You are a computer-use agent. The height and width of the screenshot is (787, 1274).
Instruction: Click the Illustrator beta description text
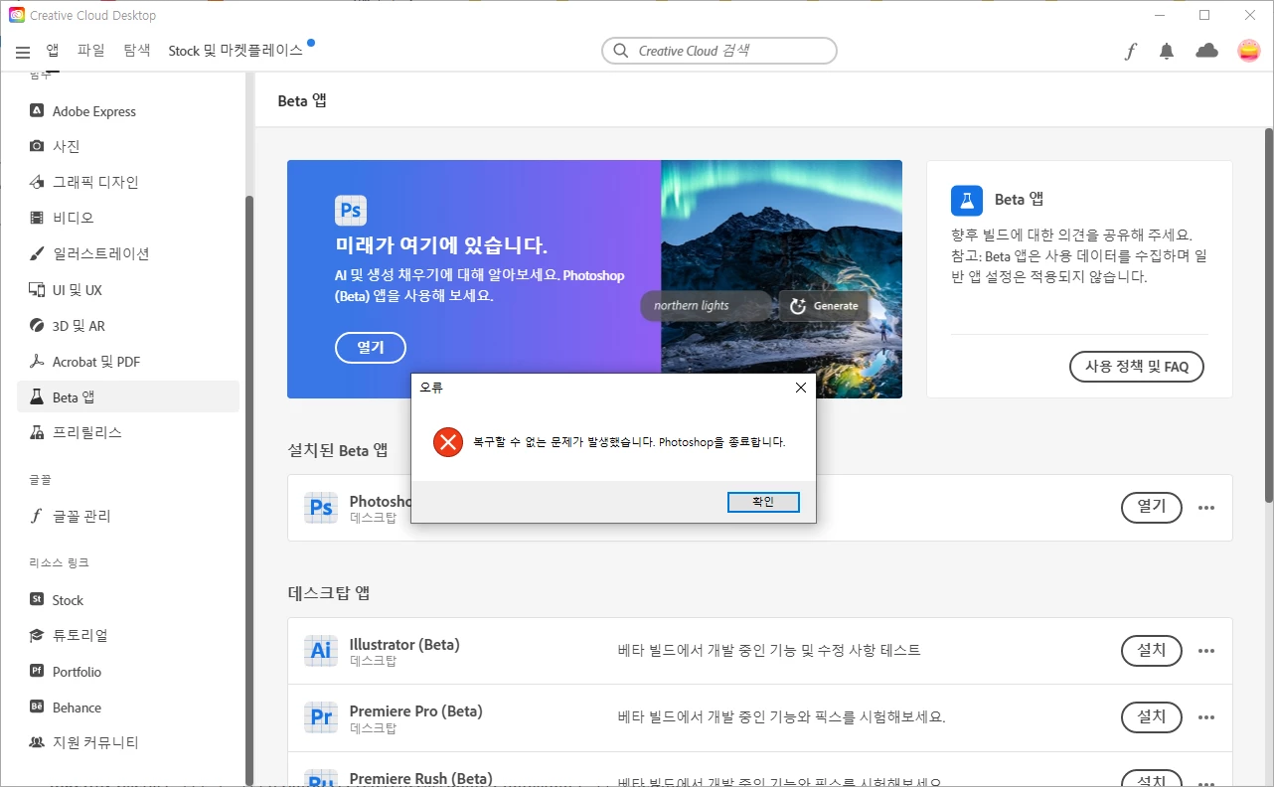[x=769, y=651]
